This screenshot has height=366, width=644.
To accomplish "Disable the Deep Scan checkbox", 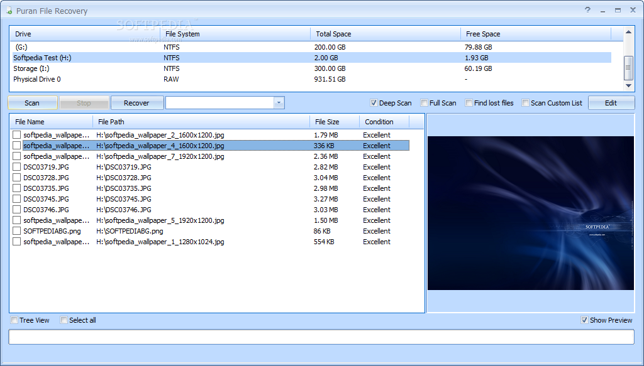I will pyautogui.click(x=374, y=103).
